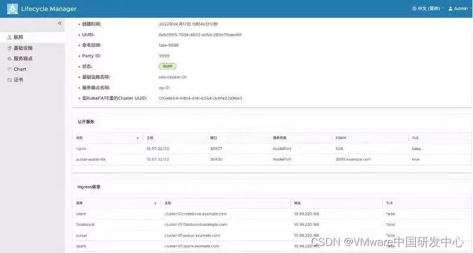
Task: Click the 证书 sidebar icon
Action: 9,79
